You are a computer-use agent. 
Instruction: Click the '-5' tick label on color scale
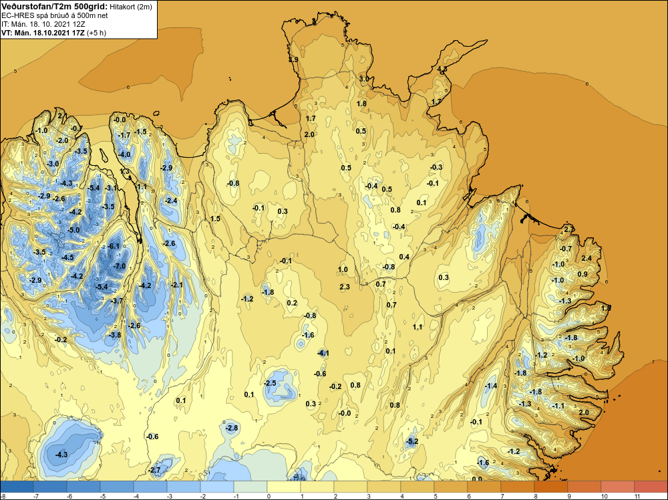[104, 496]
